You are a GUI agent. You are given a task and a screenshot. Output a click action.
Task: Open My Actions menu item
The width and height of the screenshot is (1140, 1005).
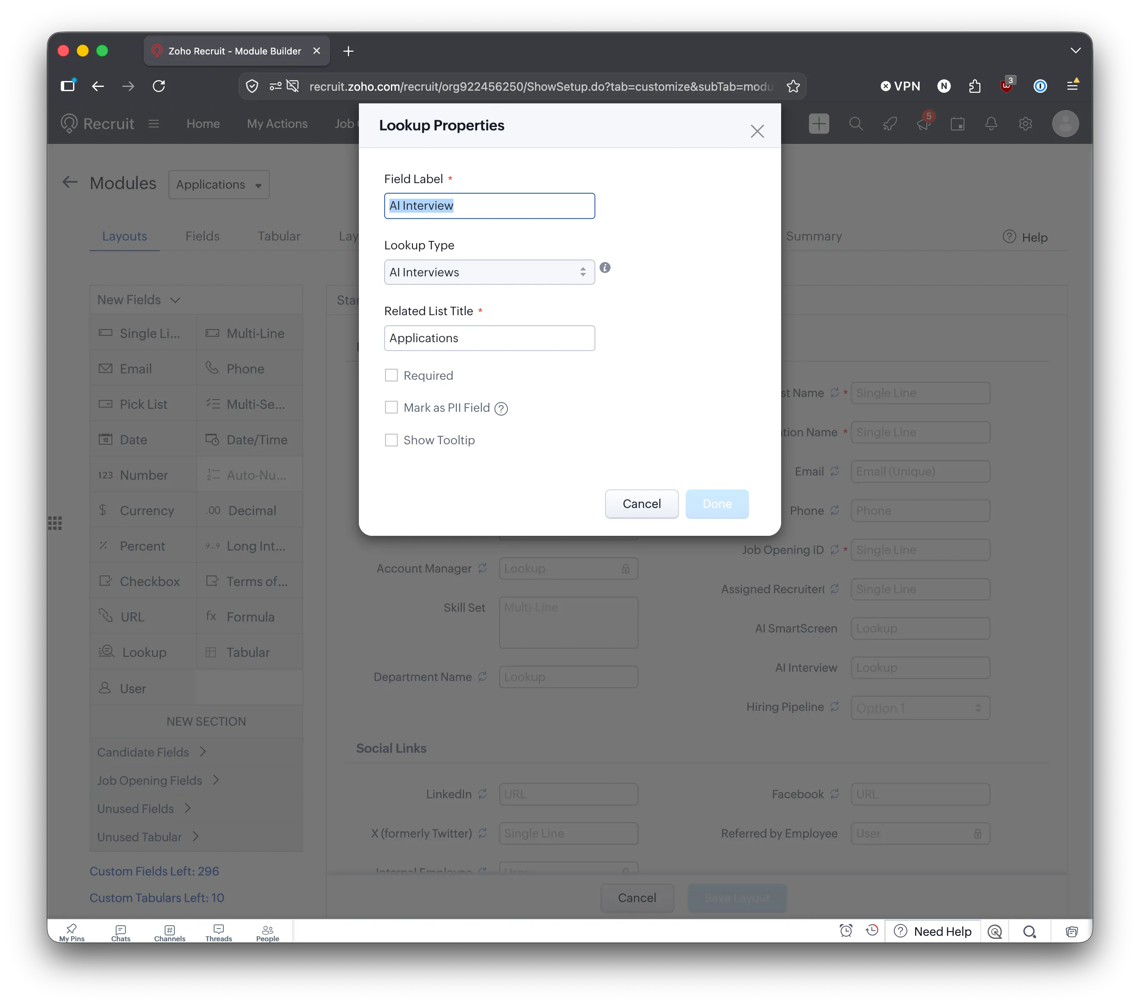click(277, 124)
